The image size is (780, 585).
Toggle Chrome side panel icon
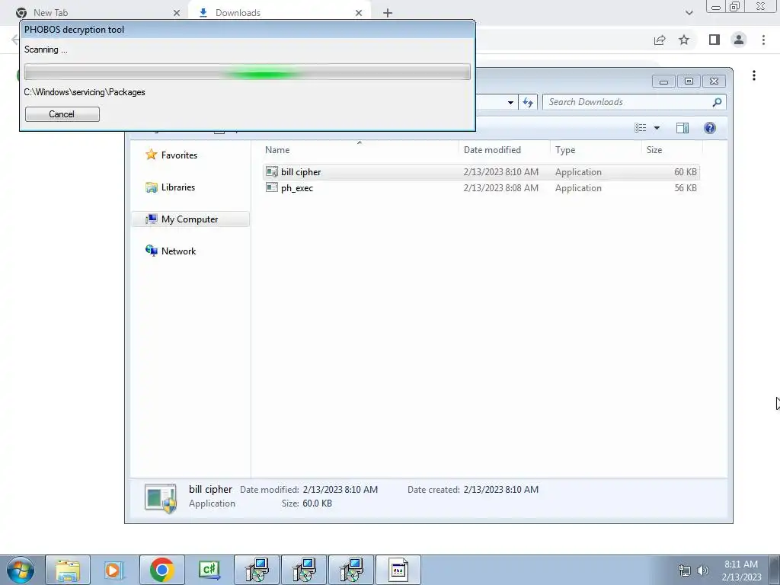click(x=714, y=40)
